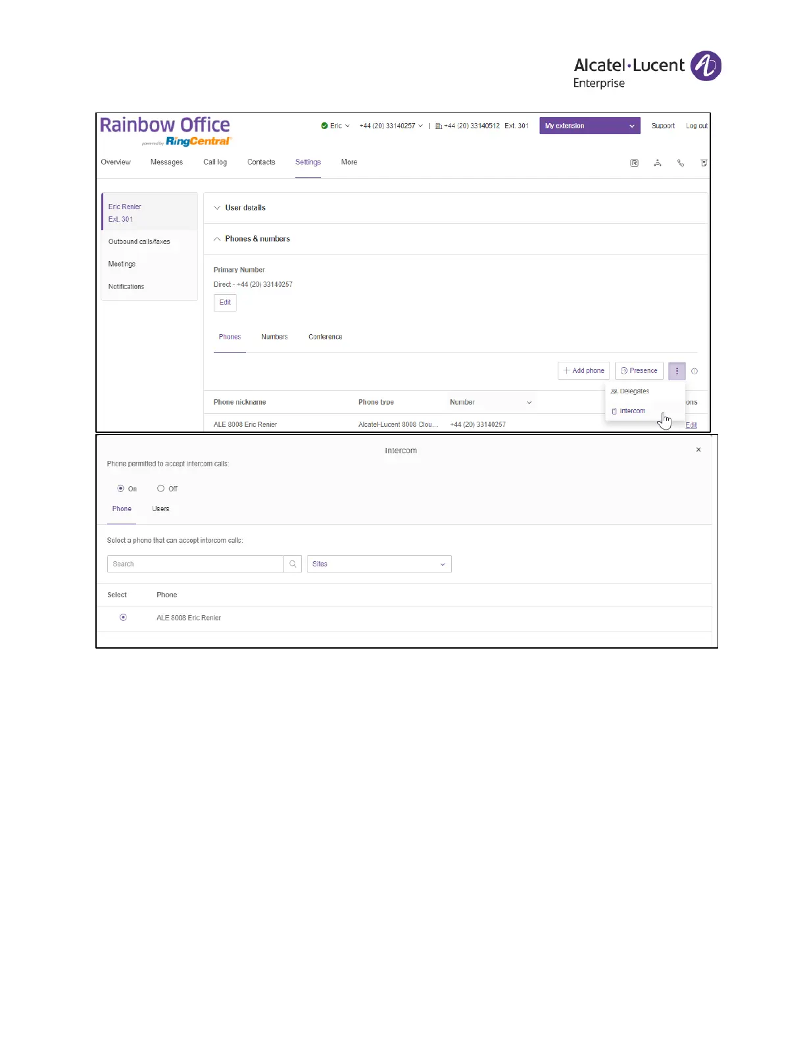Open Meetings in sidebar
Image resolution: width=805 pixels, height=1042 pixels.
coord(122,264)
